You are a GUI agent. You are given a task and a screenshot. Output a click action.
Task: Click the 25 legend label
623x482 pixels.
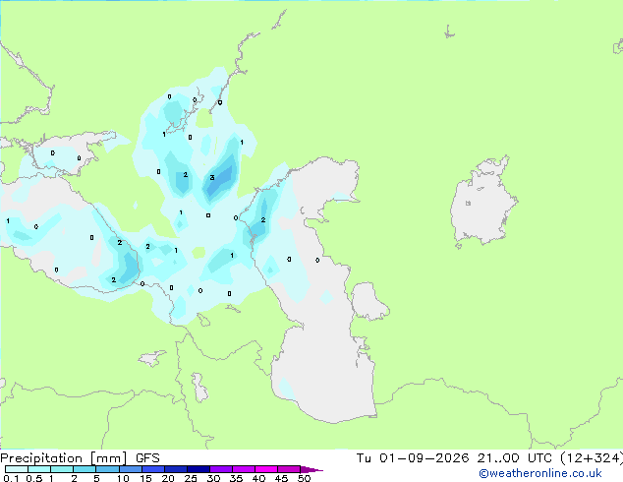[191, 478]
